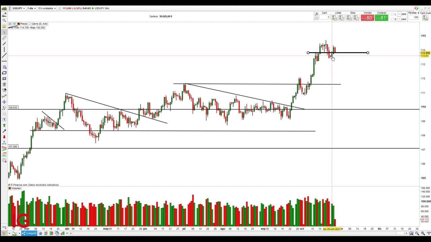The width and height of the screenshot is (431, 242).
Task: Select the horizontal line tool in left toolbar
Action: [4, 61]
